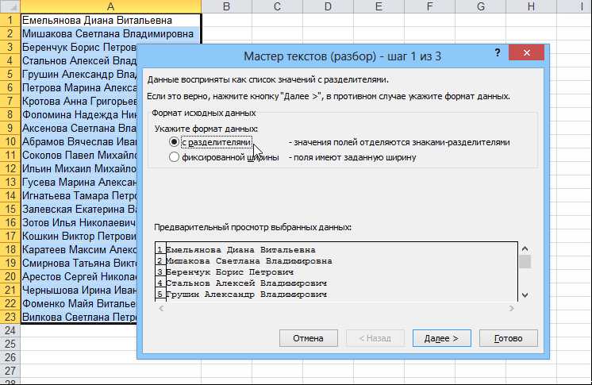Click row 25 header
Viewport: 592px width, 385px height.
(10, 344)
